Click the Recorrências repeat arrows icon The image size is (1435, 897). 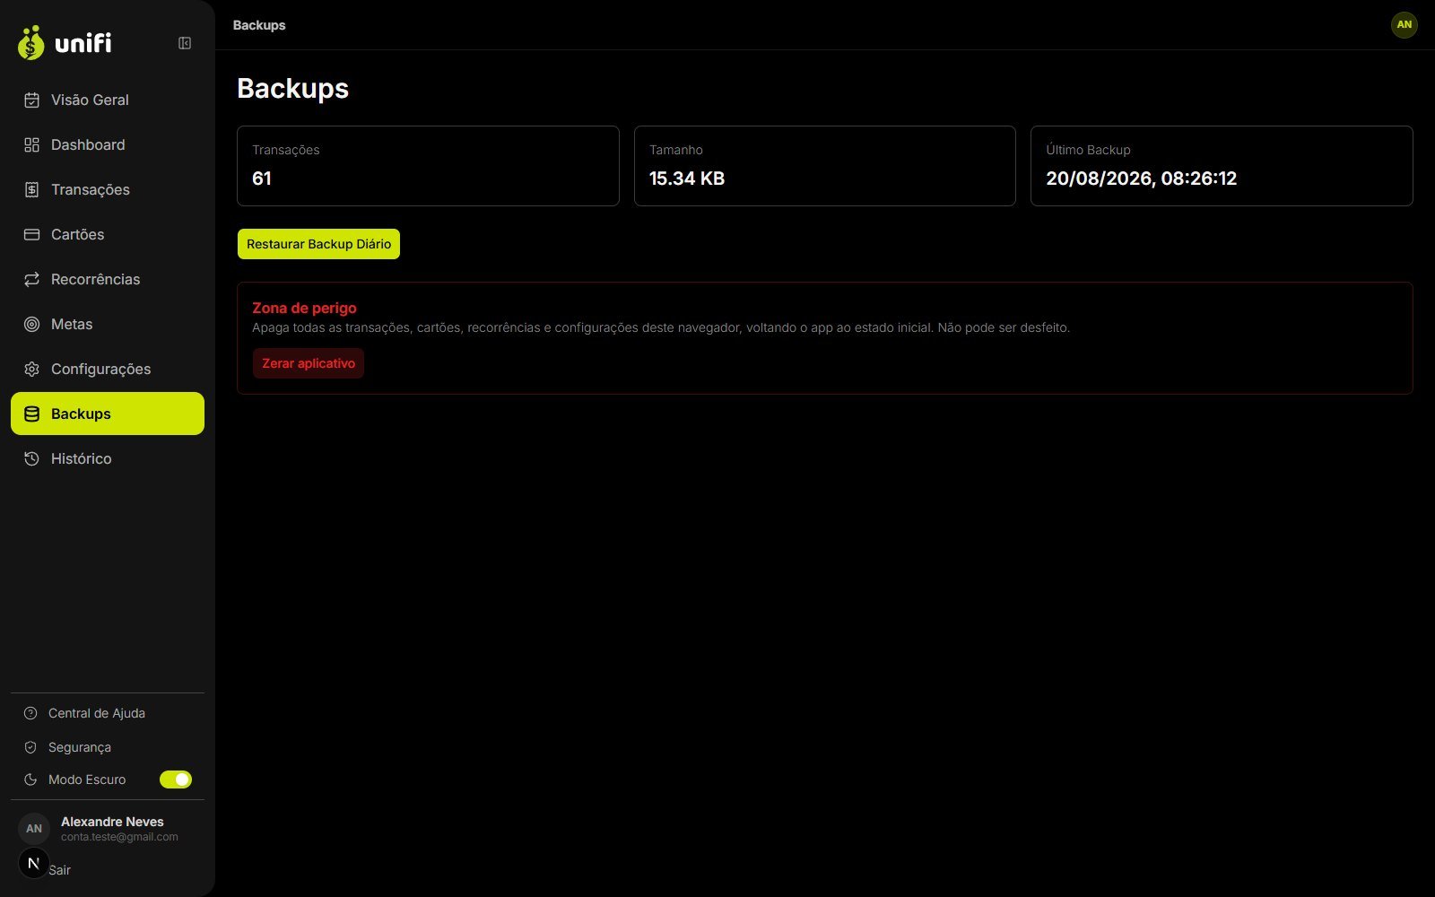[31, 279]
